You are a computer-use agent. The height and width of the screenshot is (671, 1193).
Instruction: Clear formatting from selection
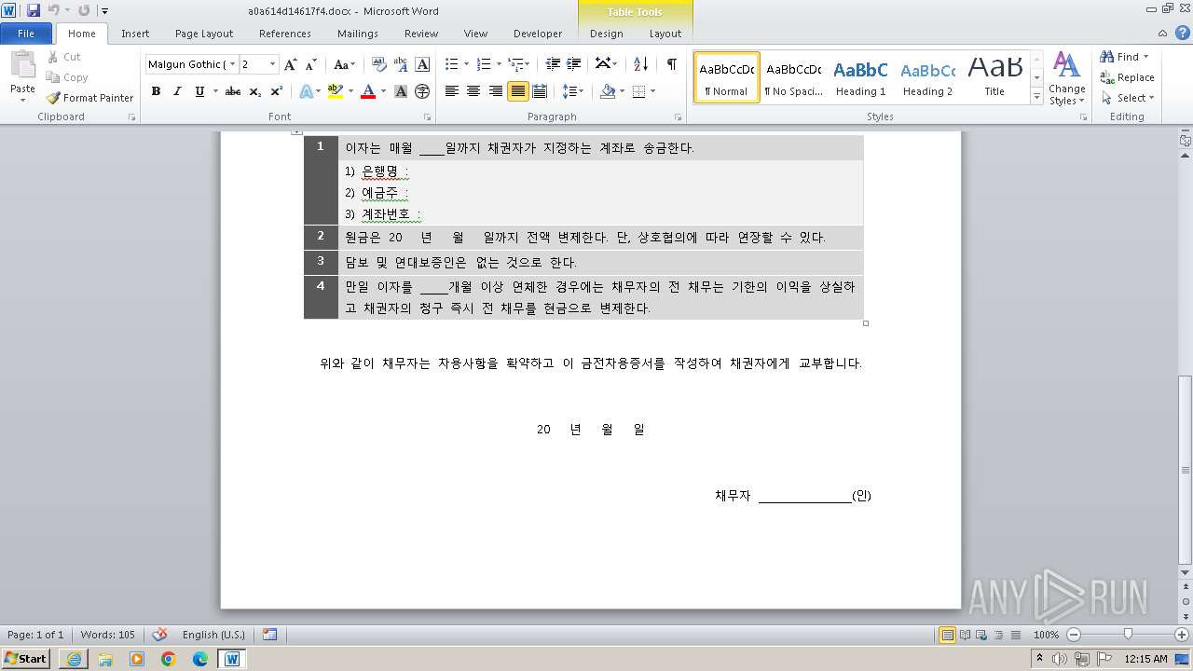click(x=378, y=64)
